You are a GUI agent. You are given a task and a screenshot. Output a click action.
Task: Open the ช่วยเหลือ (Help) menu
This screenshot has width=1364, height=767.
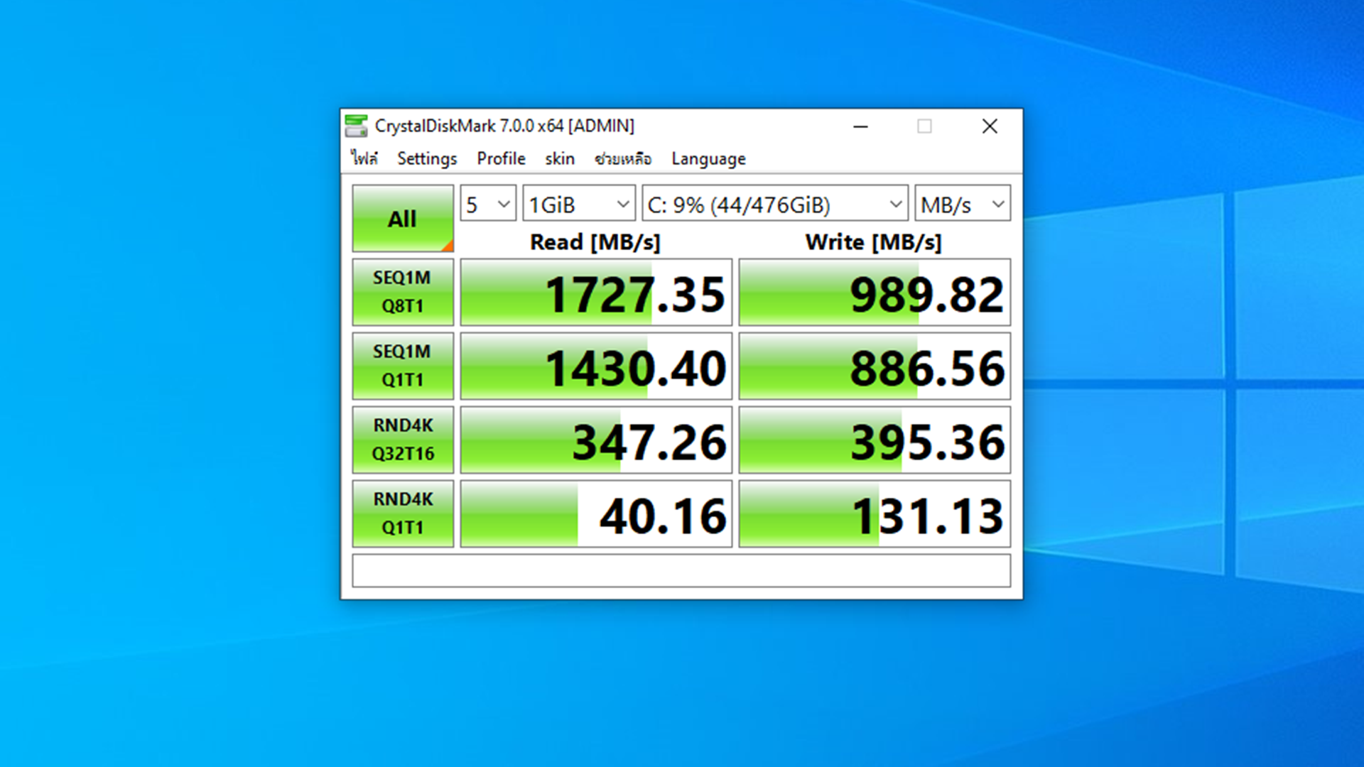(x=623, y=158)
